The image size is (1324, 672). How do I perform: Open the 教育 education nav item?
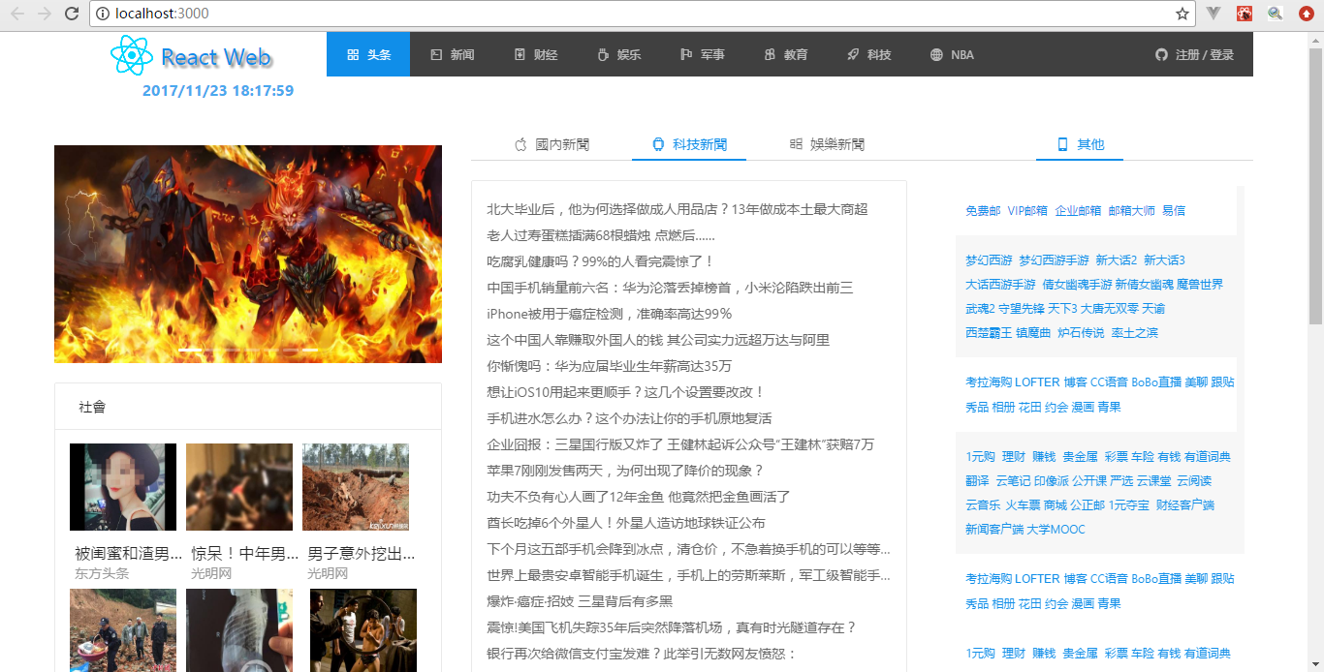pyautogui.click(x=785, y=54)
